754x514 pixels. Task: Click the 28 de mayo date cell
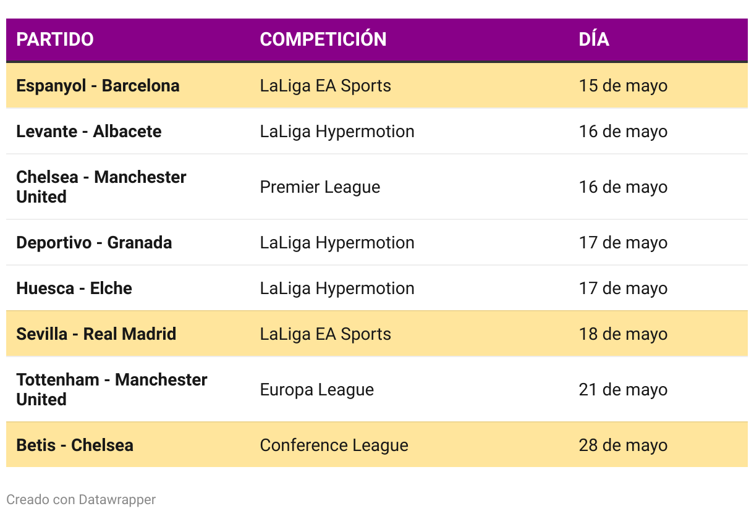pyautogui.click(x=623, y=445)
